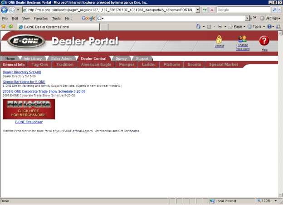Click the red Stop loading icon
Screen dimensions: 283x205
(212, 10)
